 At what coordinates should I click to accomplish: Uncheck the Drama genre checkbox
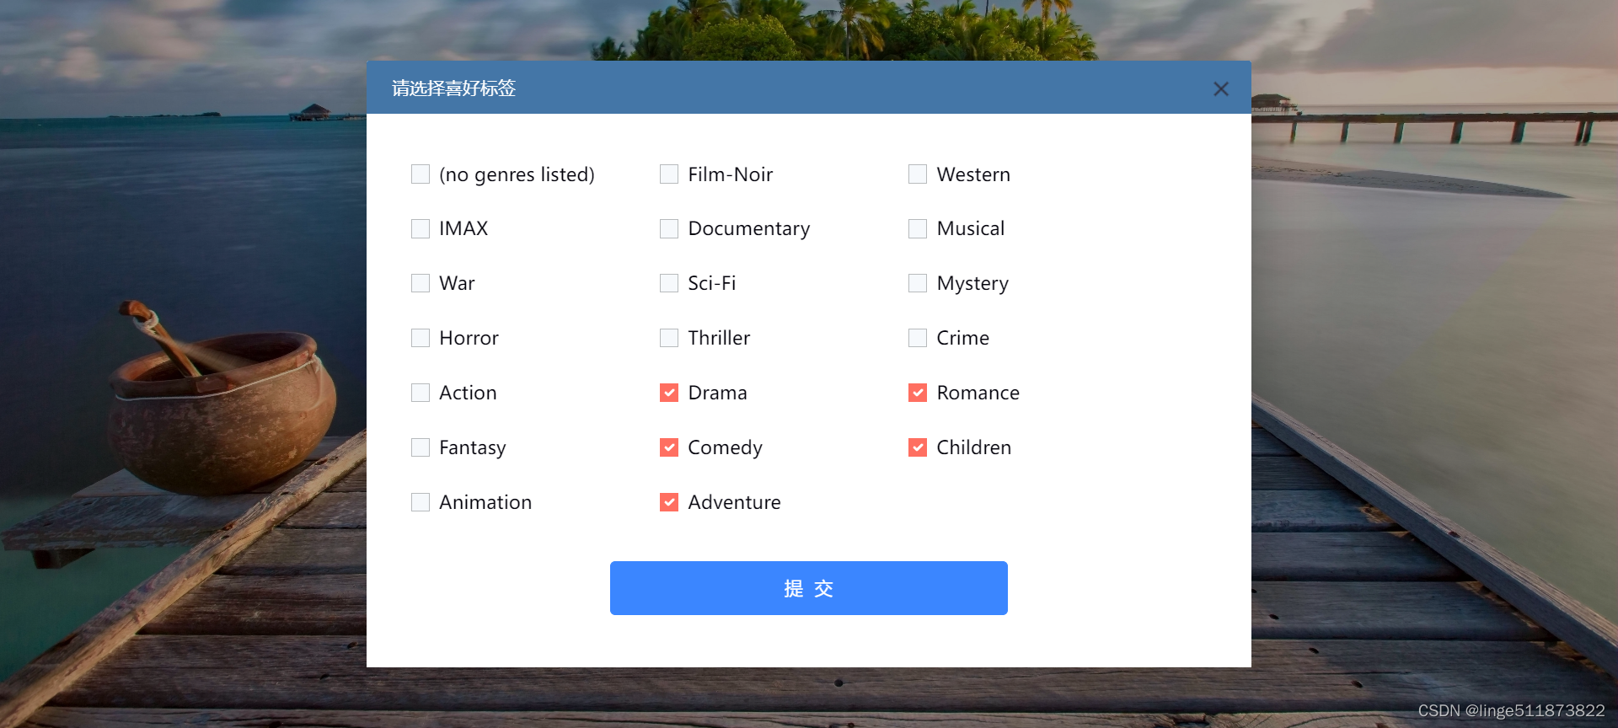point(669,393)
